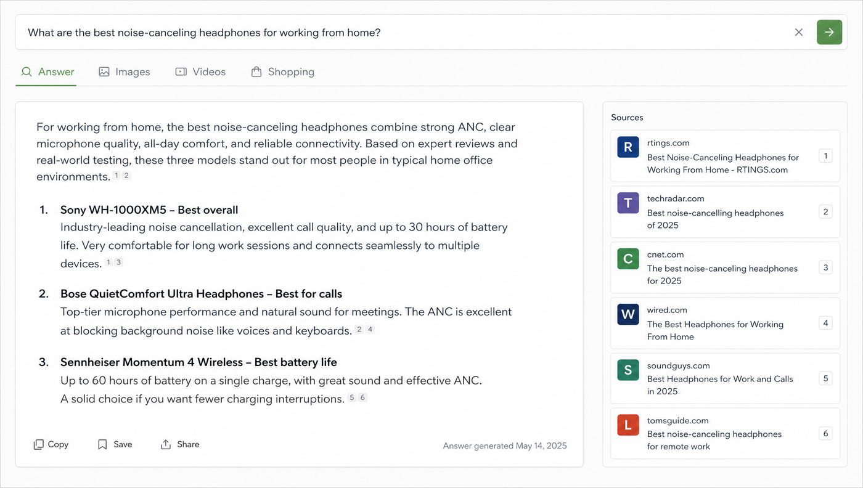Click the navy W favicon for wired.com

coord(628,314)
